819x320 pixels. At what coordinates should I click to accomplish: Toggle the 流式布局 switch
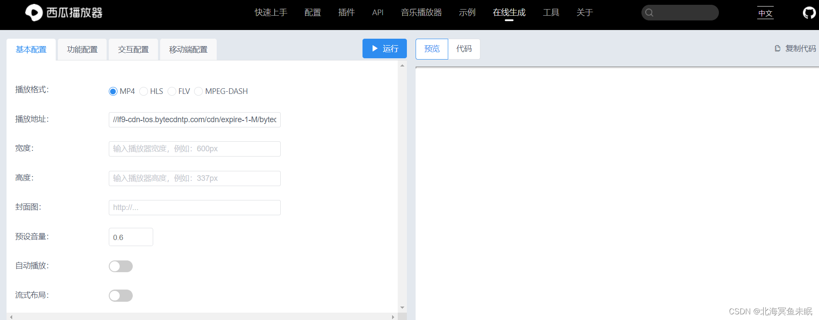click(121, 296)
